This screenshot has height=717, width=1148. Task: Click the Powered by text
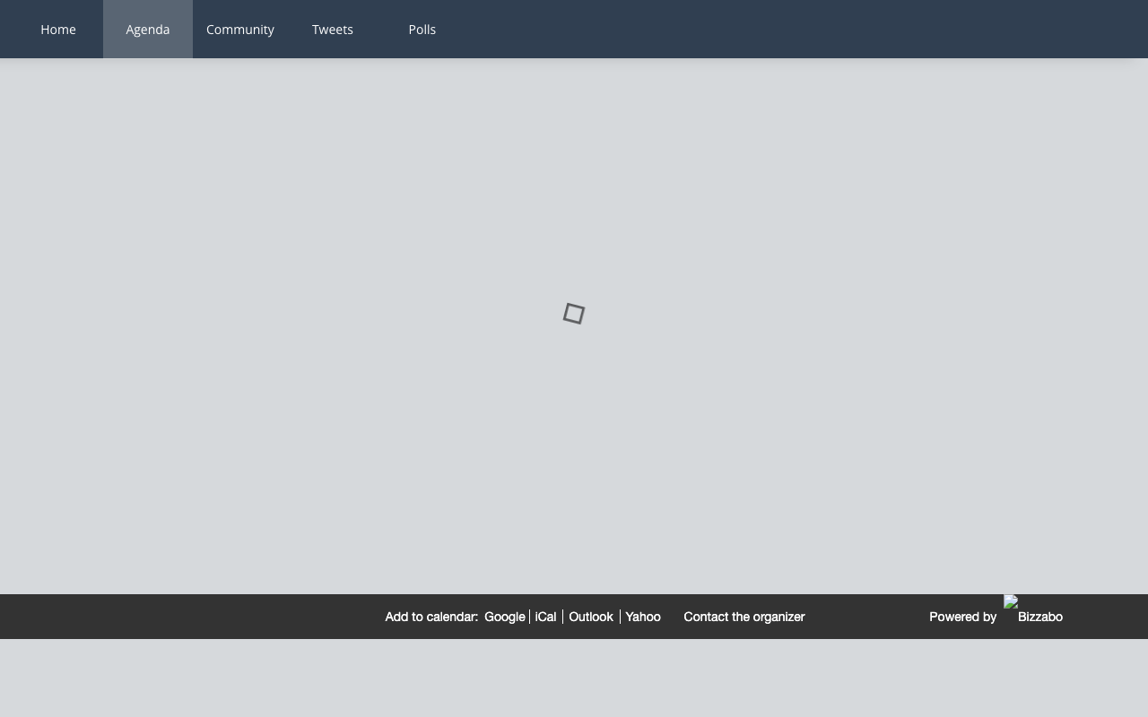(x=962, y=617)
